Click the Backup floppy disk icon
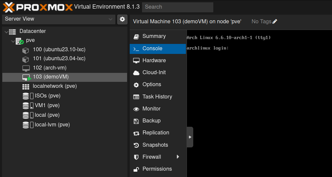The width and height of the screenshot is (332, 177). pyautogui.click(x=136, y=121)
